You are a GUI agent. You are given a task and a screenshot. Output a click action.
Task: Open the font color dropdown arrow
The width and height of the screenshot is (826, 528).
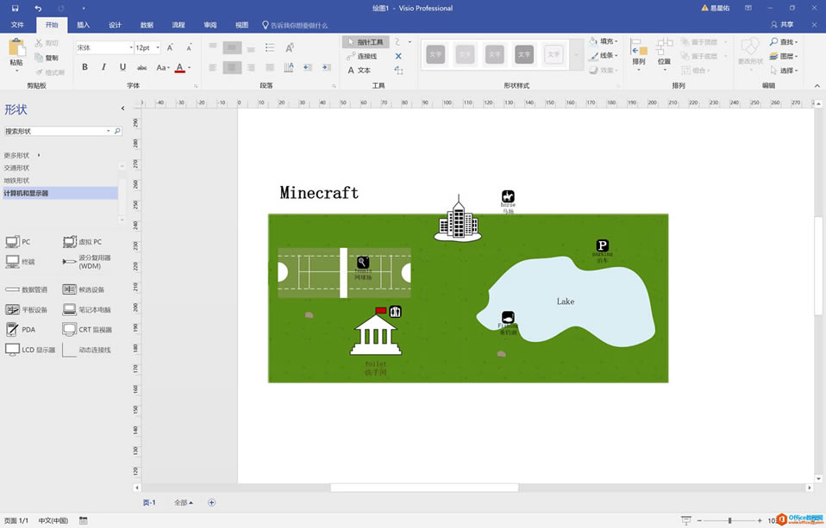(x=190, y=67)
